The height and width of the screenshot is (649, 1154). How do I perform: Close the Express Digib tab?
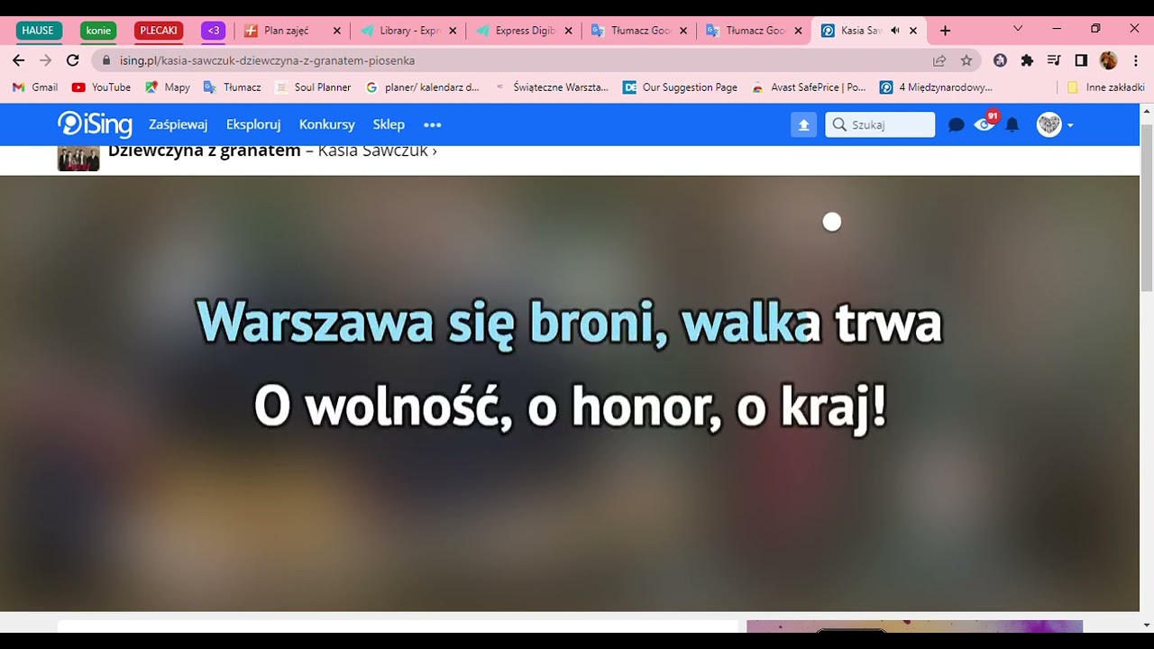(568, 31)
